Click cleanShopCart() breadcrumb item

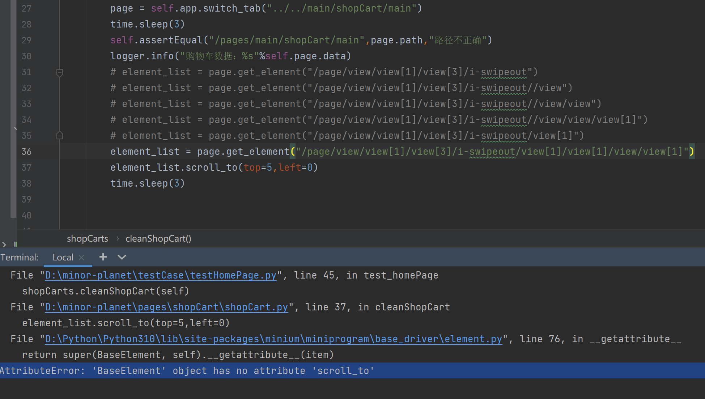[158, 239]
